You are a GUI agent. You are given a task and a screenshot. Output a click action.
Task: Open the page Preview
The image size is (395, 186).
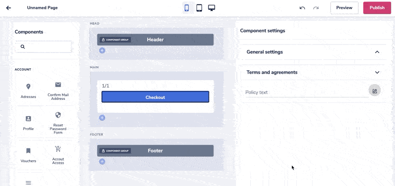(x=344, y=8)
